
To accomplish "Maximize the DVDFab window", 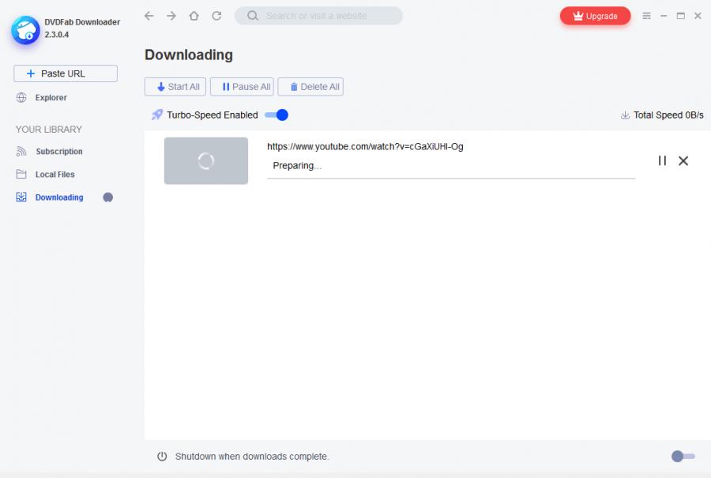I will tap(681, 16).
